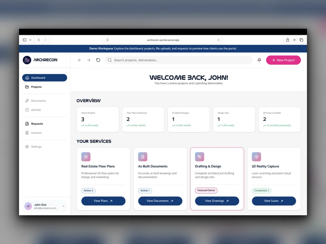Click the portal's back arrow
The height and width of the screenshot is (244, 326).
[80, 60]
